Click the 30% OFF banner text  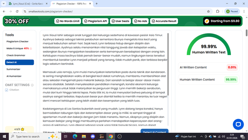point(17,21)
